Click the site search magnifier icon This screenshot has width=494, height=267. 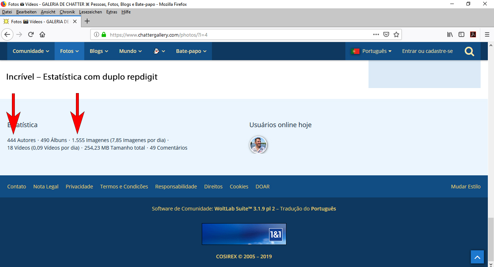tap(469, 51)
